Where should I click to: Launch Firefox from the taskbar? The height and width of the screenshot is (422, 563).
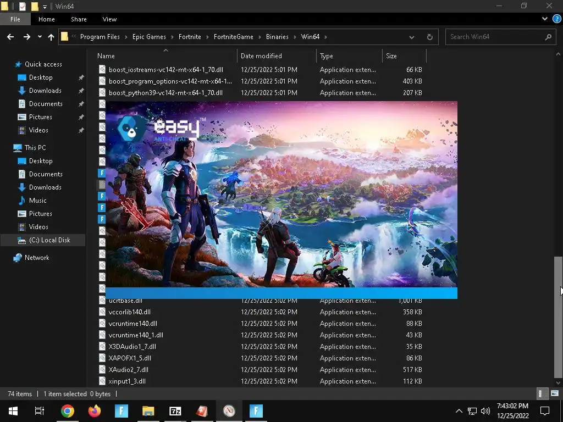95,411
